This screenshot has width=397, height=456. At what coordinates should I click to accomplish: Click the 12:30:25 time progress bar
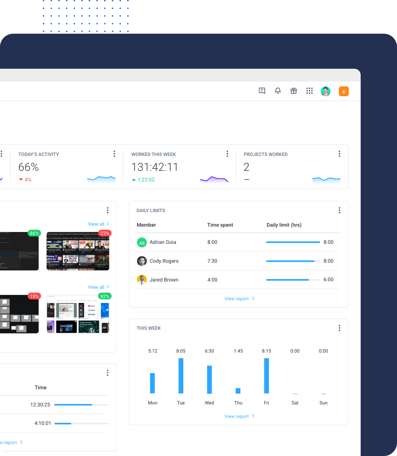point(81,405)
